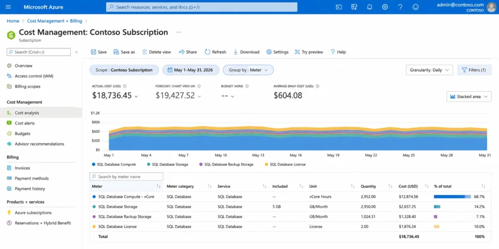499x249 pixels.
Task: Click info icon beside Average Daily Cost
Action: [318, 86]
